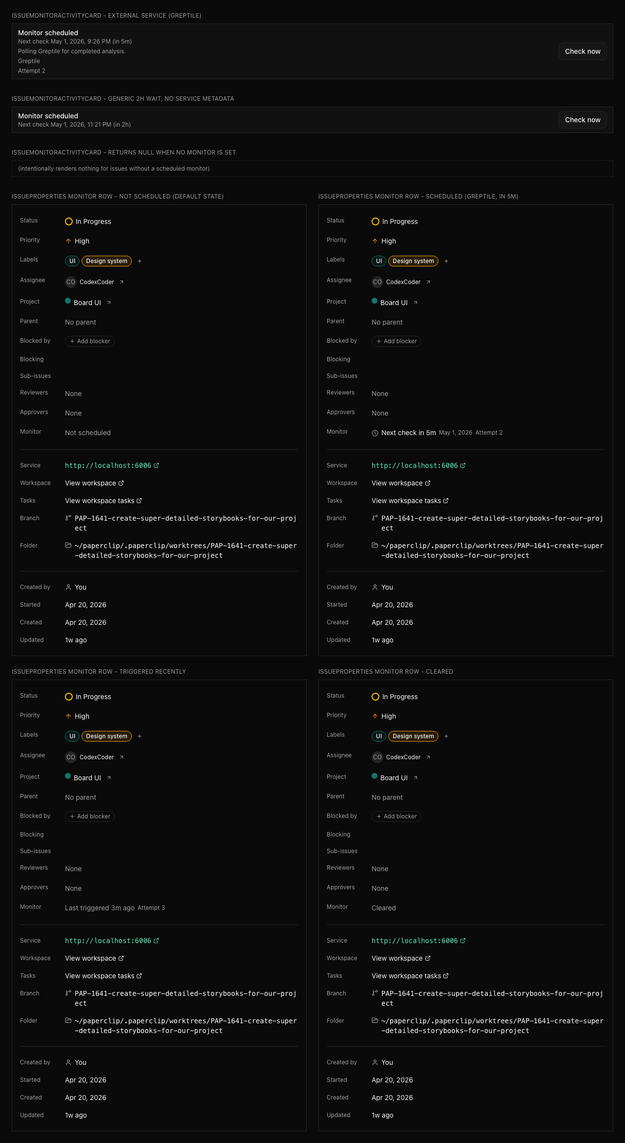Screen dimensions: 625x1143
Task: Click the folder icon in the Scheduled panel's Folder row
Action: coord(375,545)
